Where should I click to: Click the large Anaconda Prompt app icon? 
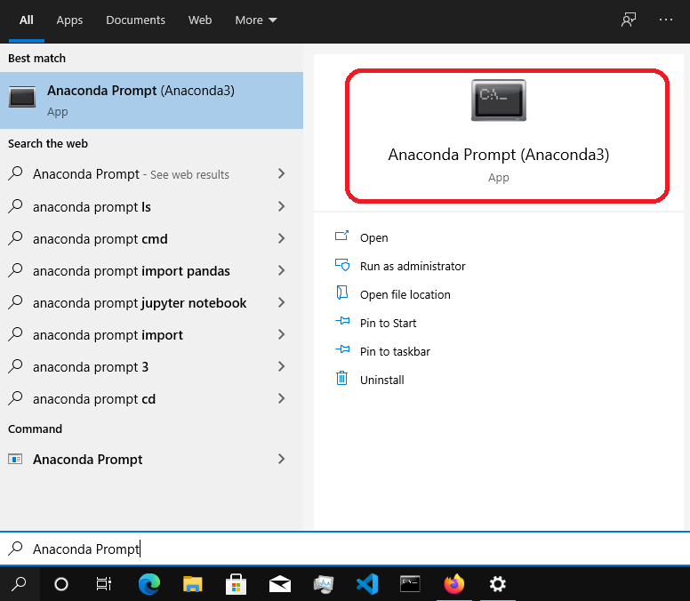click(499, 100)
